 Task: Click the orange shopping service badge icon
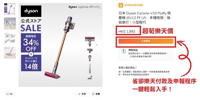pyautogui.click(x=121, y=5)
